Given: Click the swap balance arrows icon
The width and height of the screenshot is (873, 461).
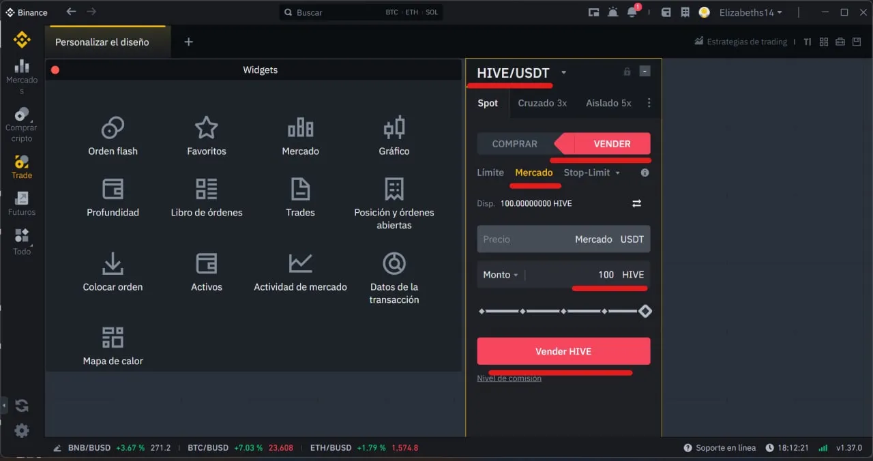Looking at the screenshot, I should tap(637, 203).
